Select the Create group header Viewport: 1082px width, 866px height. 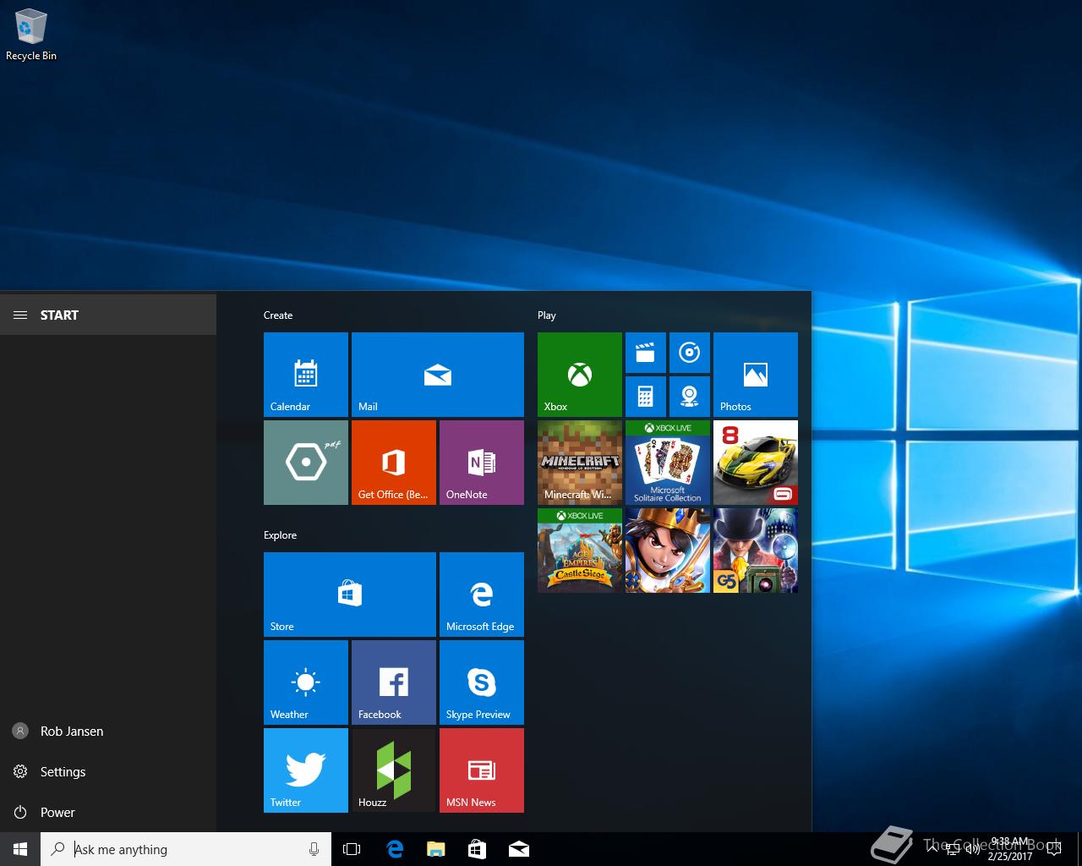pos(278,315)
